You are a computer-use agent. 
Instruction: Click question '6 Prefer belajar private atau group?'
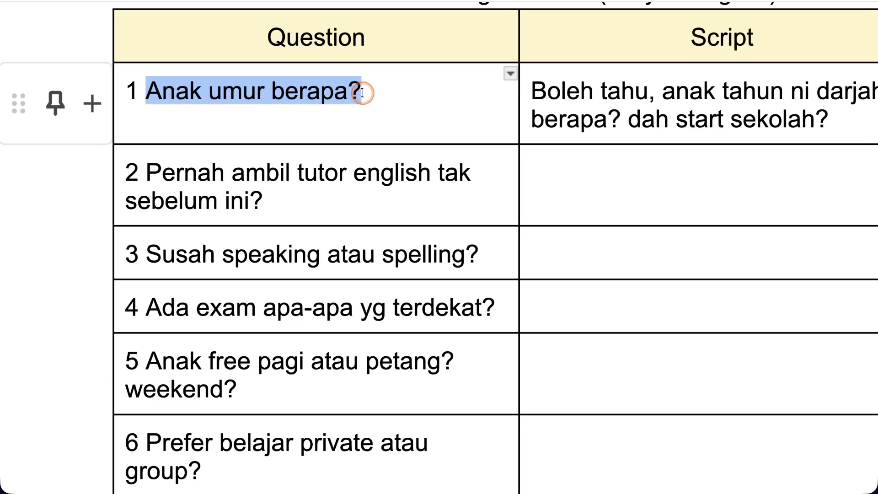coord(277,456)
